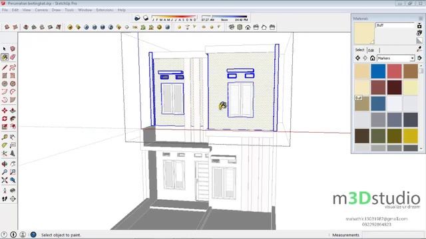Switch to the Select tab in Materials
The image size is (426, 239).
click(x=359, y=50)
